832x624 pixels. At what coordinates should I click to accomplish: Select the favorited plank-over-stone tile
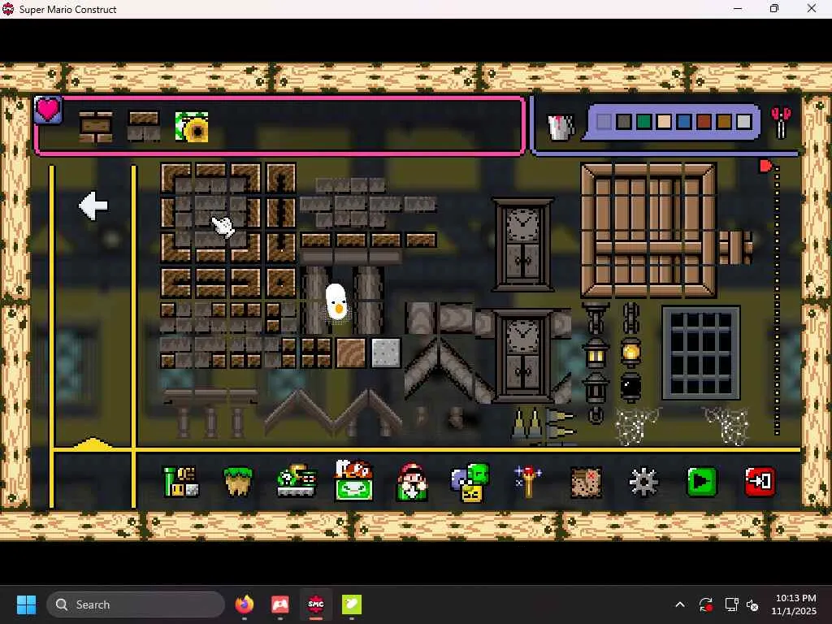(144, 126)
